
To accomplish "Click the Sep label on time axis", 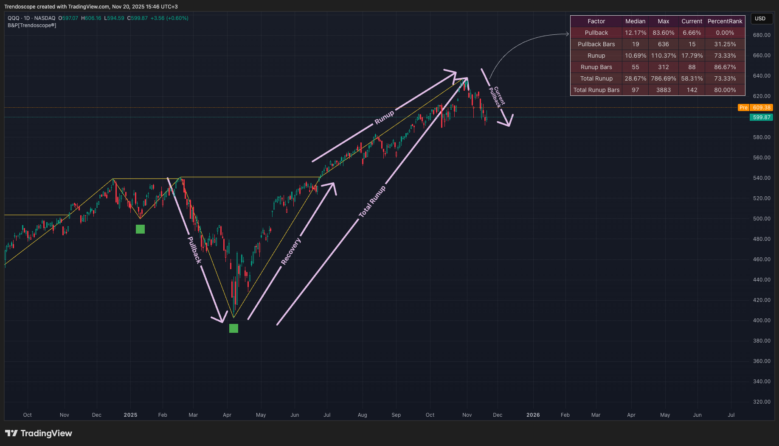I will tap(396, 415).
